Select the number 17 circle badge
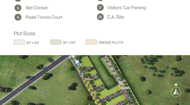This screenshot has width=190, height=105. point(100,8)
